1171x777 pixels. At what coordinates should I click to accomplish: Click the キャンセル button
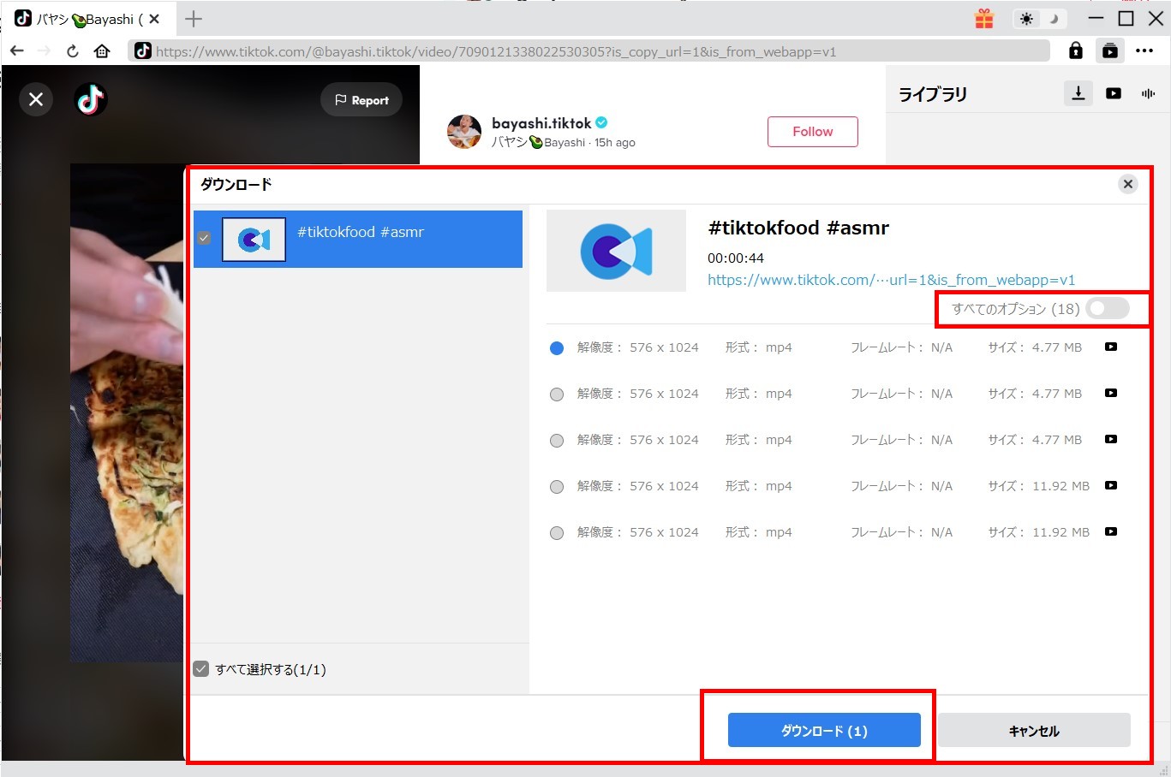click(1033, 730)
